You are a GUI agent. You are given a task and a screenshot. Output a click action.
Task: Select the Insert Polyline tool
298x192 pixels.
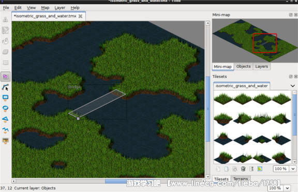click(x=5, y=130)
